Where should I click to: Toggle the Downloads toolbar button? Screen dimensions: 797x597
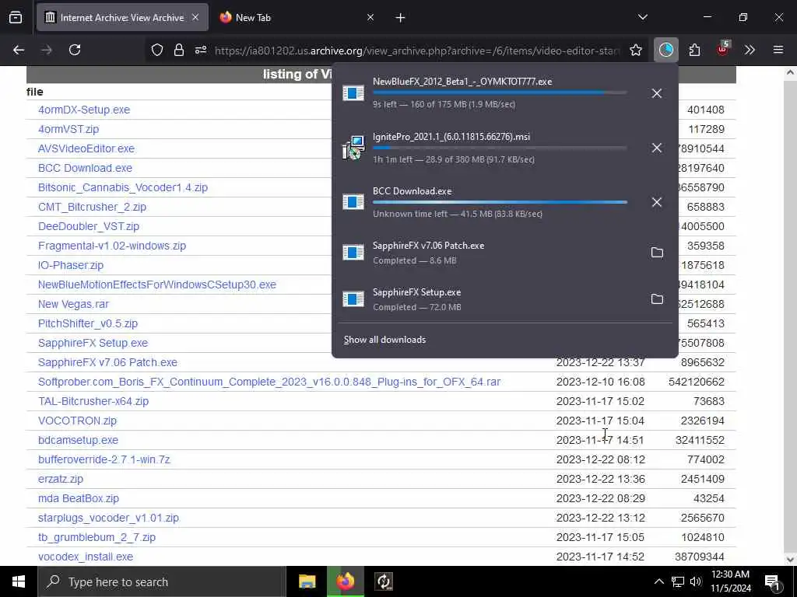pyautogui.click(x=666, y=50)
